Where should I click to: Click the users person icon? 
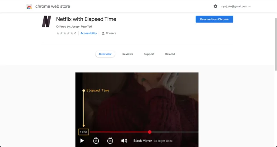click(103, 33)
